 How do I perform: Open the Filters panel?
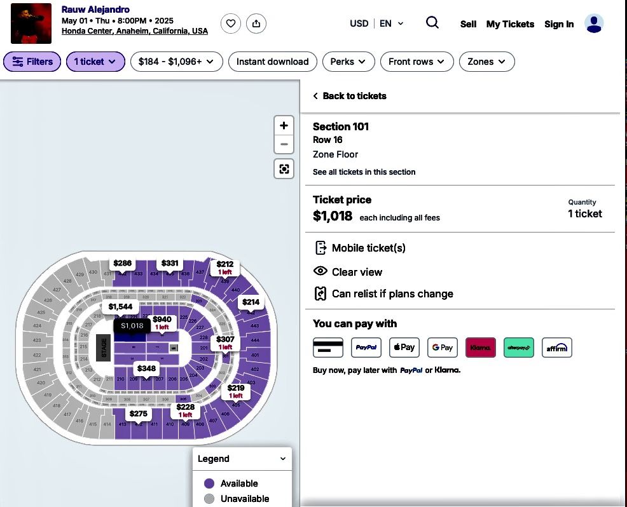[x=32, y=62]
